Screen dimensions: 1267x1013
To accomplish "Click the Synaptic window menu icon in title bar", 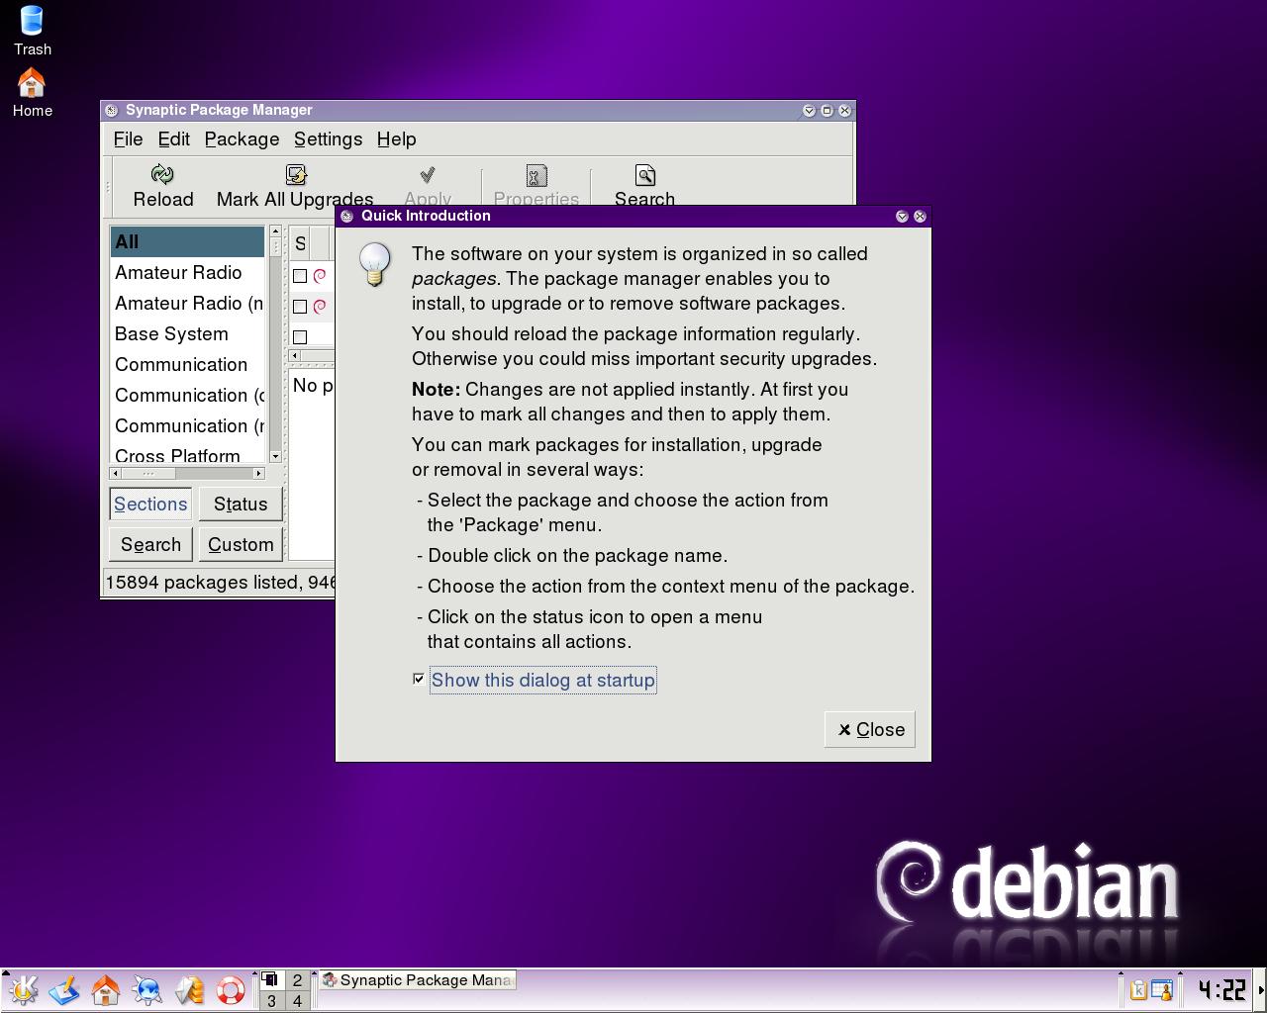I will point(112,111).
